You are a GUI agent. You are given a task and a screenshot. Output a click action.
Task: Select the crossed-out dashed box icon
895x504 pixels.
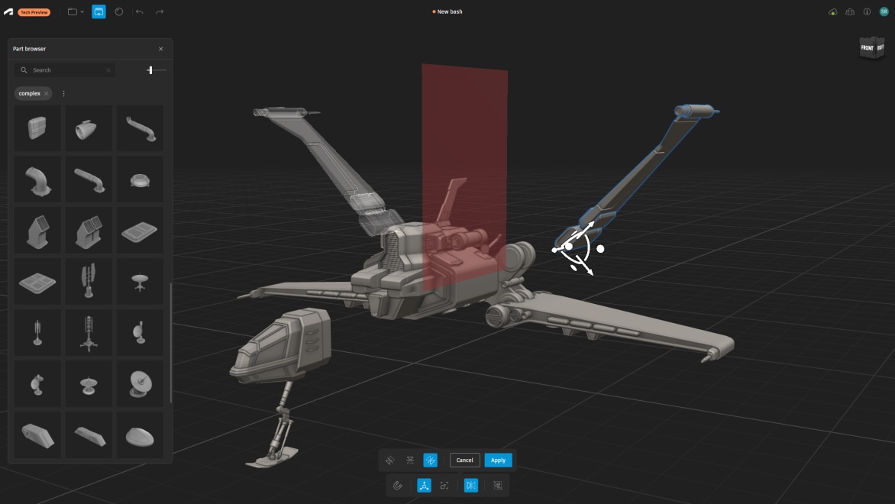498,486
